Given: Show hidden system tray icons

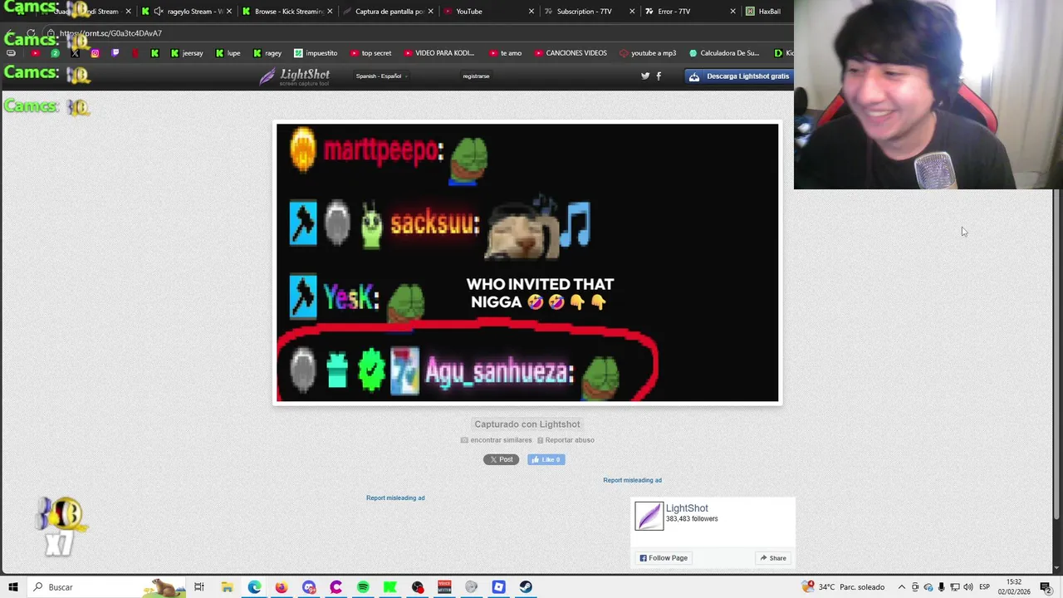Looking at the screenshot, I should tap(901, 587).
